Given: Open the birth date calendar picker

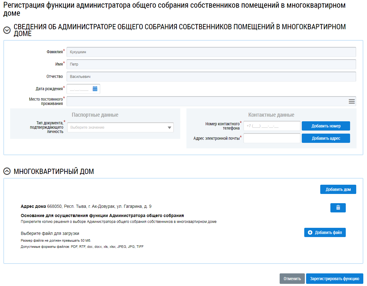Looking at the screenshot, I should tap(95, 89).
